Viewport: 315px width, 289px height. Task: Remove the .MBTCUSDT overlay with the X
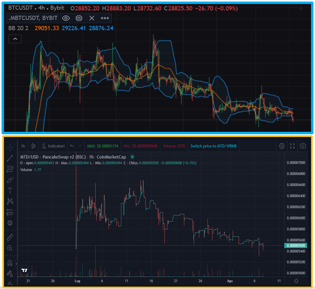pos(92,18)
